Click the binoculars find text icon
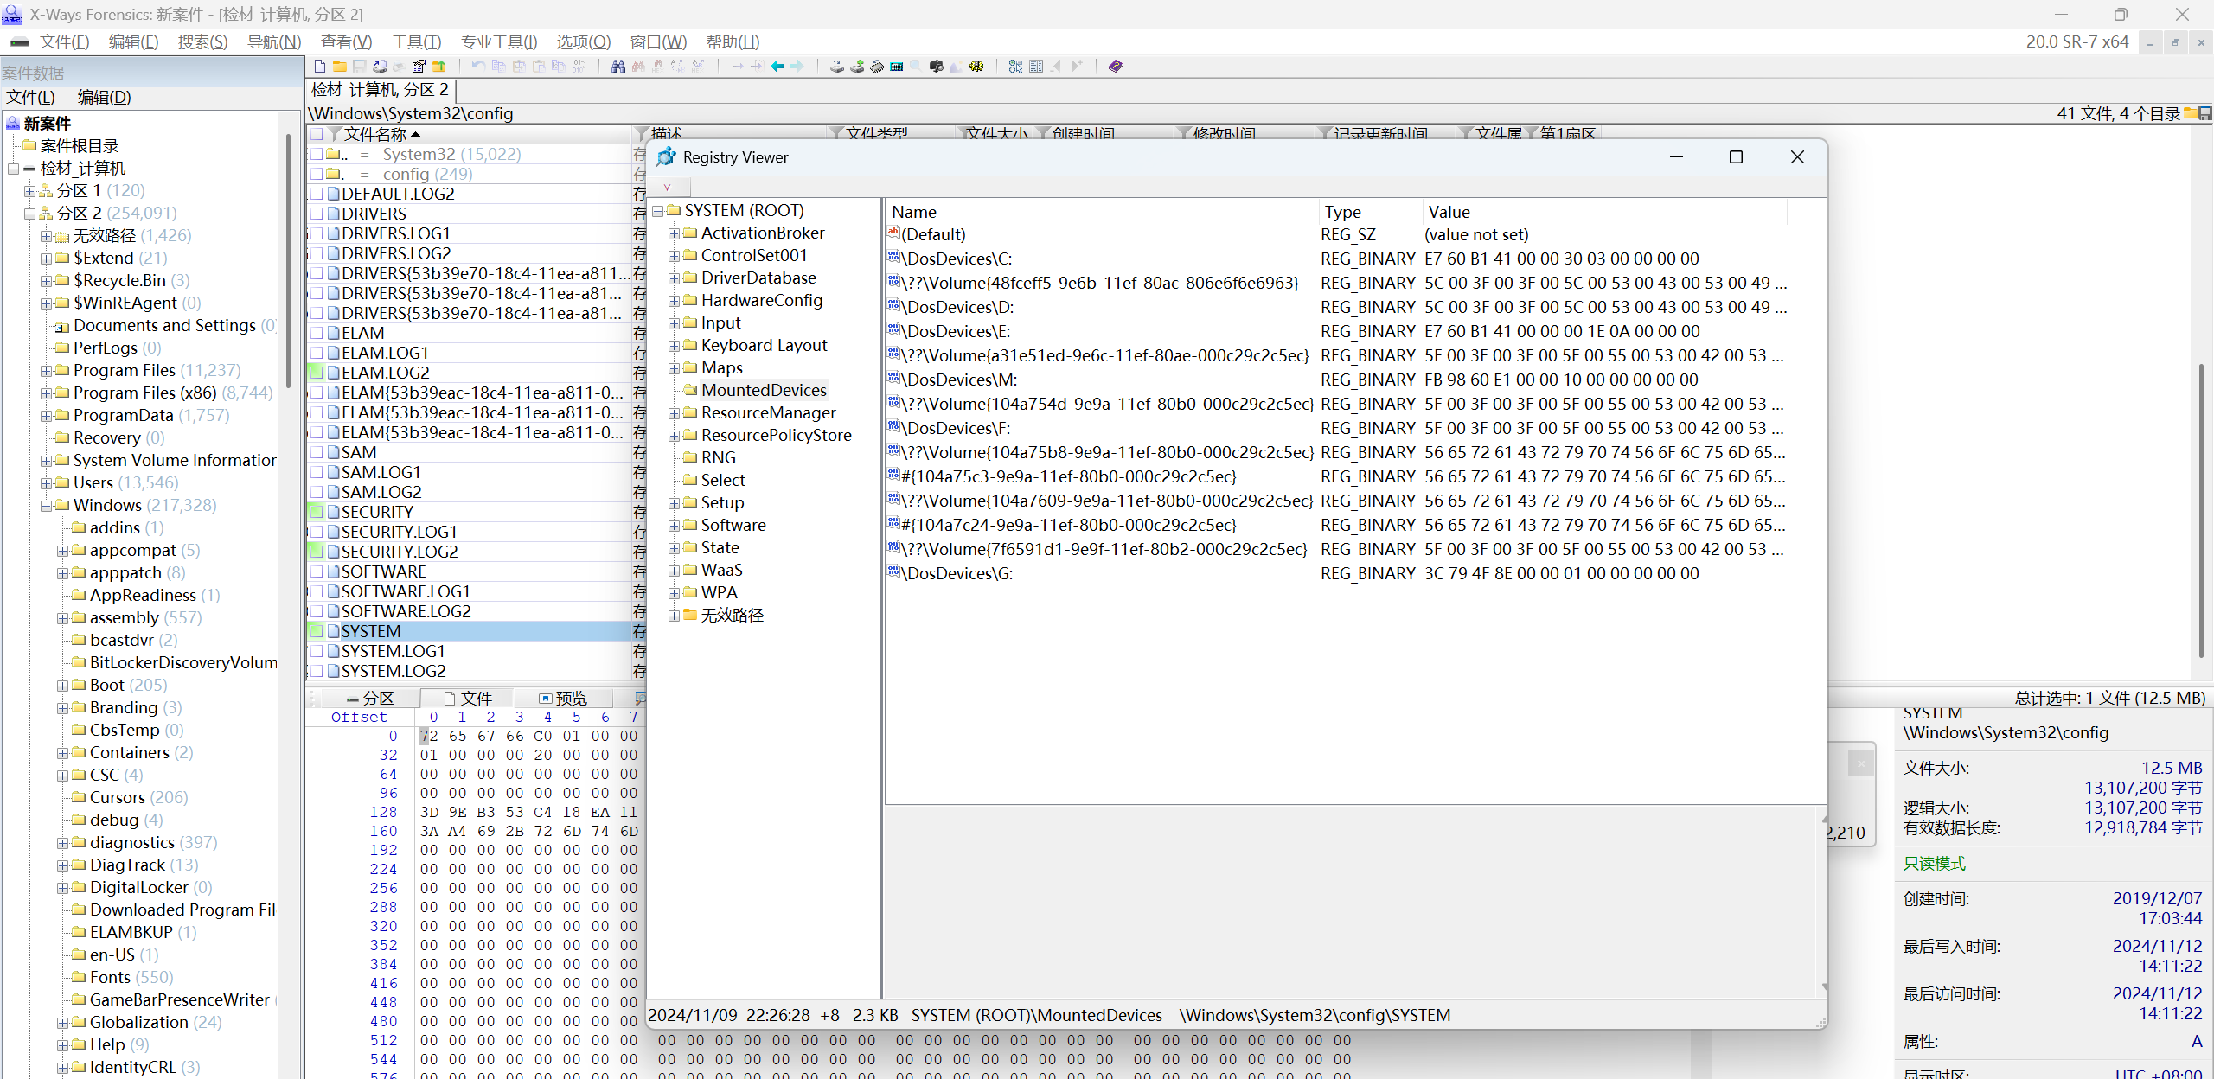The width and height of the screenshot is (2214, 1079). 617,67
